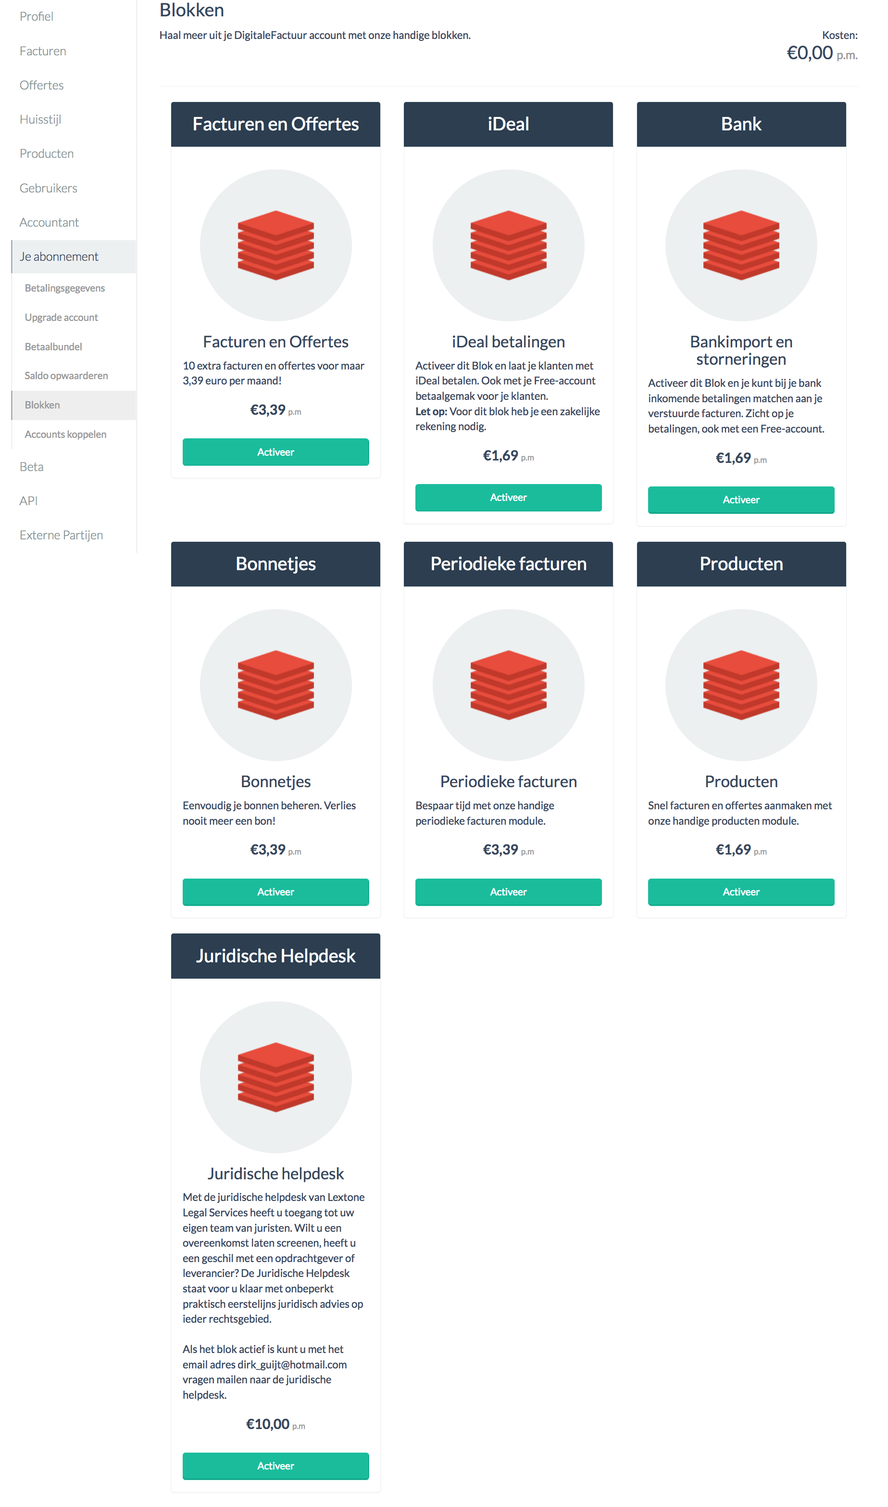Click the Bonnetjes block icon
Viewport: 888px width, 1507px height.
point(275,684)
